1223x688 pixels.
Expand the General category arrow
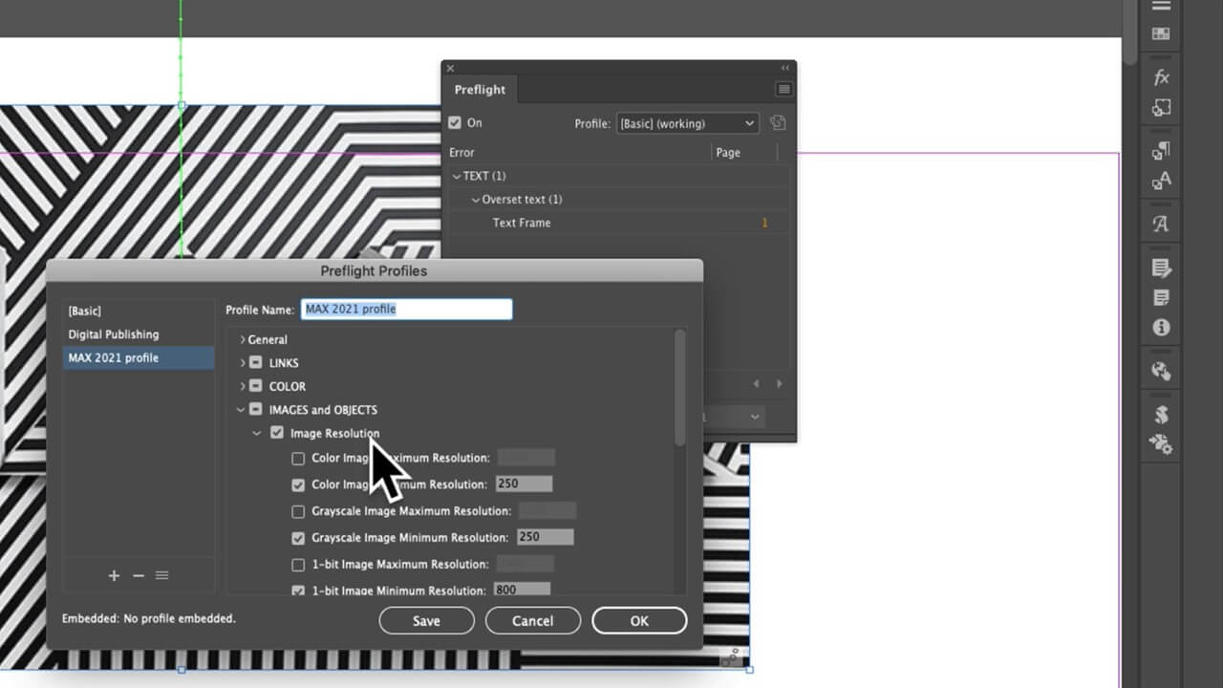pyautogui.click(x=243, y=339)
